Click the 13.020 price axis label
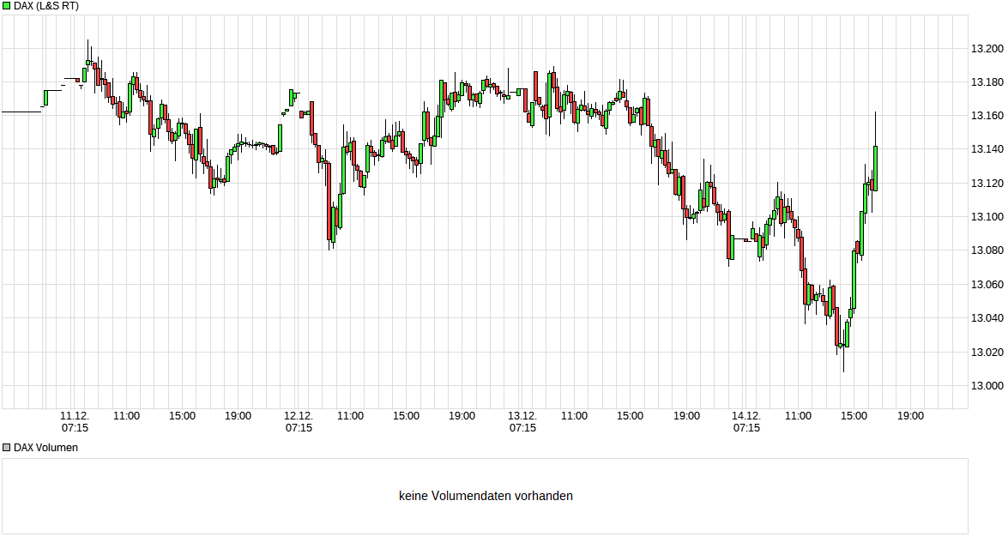 987,352
